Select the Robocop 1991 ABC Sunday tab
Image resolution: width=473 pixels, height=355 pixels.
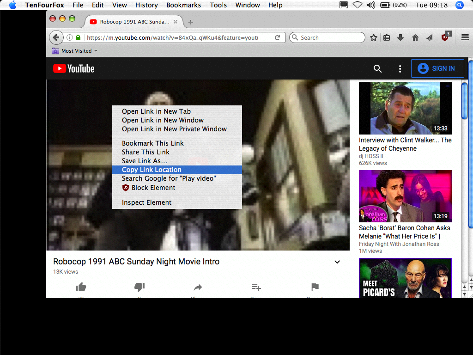point(134,22)
